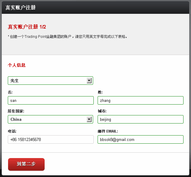Click the phone field with +86 15812345678

[51, 139]
